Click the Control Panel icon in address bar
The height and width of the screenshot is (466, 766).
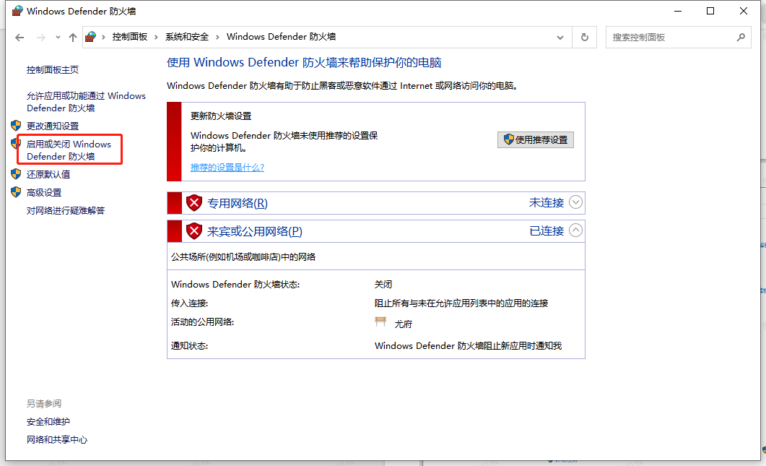pyautogui.click(x=90, y=37)
